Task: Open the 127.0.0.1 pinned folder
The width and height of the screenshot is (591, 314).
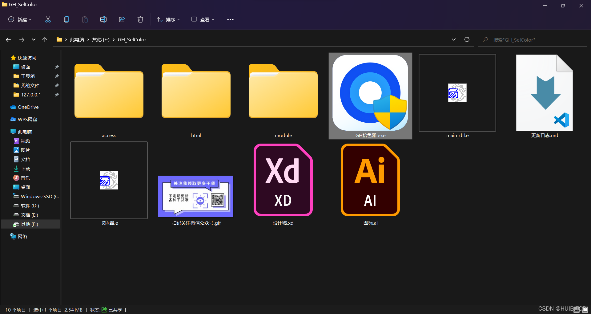Action: [31, 95]
